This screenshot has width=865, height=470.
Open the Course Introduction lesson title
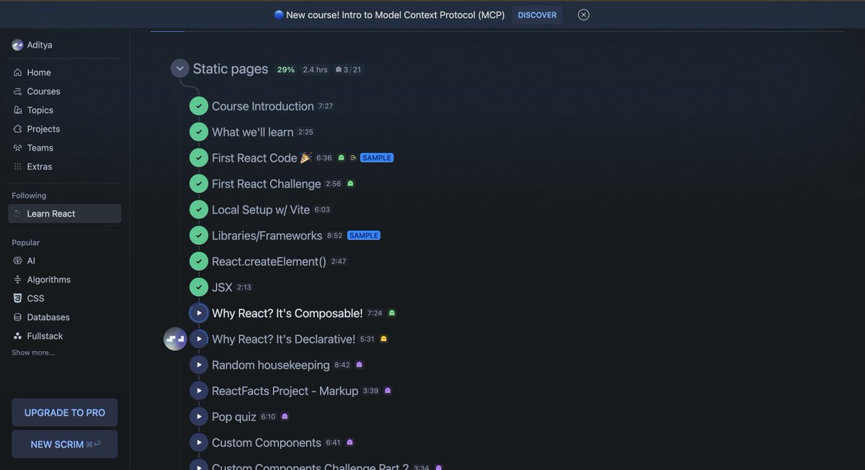tap(263, 106)
